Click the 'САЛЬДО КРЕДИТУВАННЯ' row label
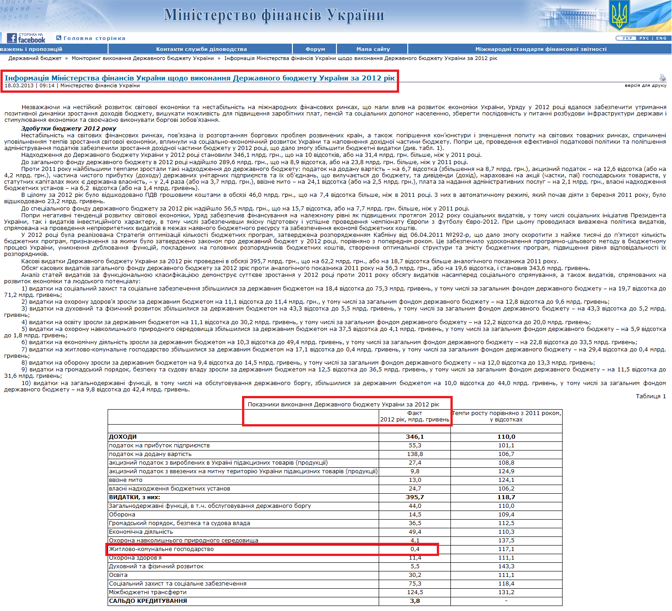The width and height of the screenshot is (672, 611). [148, 601]
